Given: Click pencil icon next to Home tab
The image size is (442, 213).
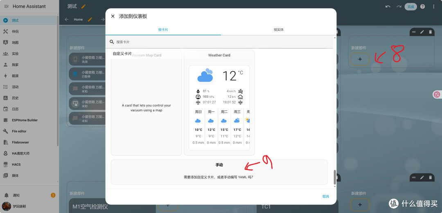Looking at the screenshot, I should (90, 20).
